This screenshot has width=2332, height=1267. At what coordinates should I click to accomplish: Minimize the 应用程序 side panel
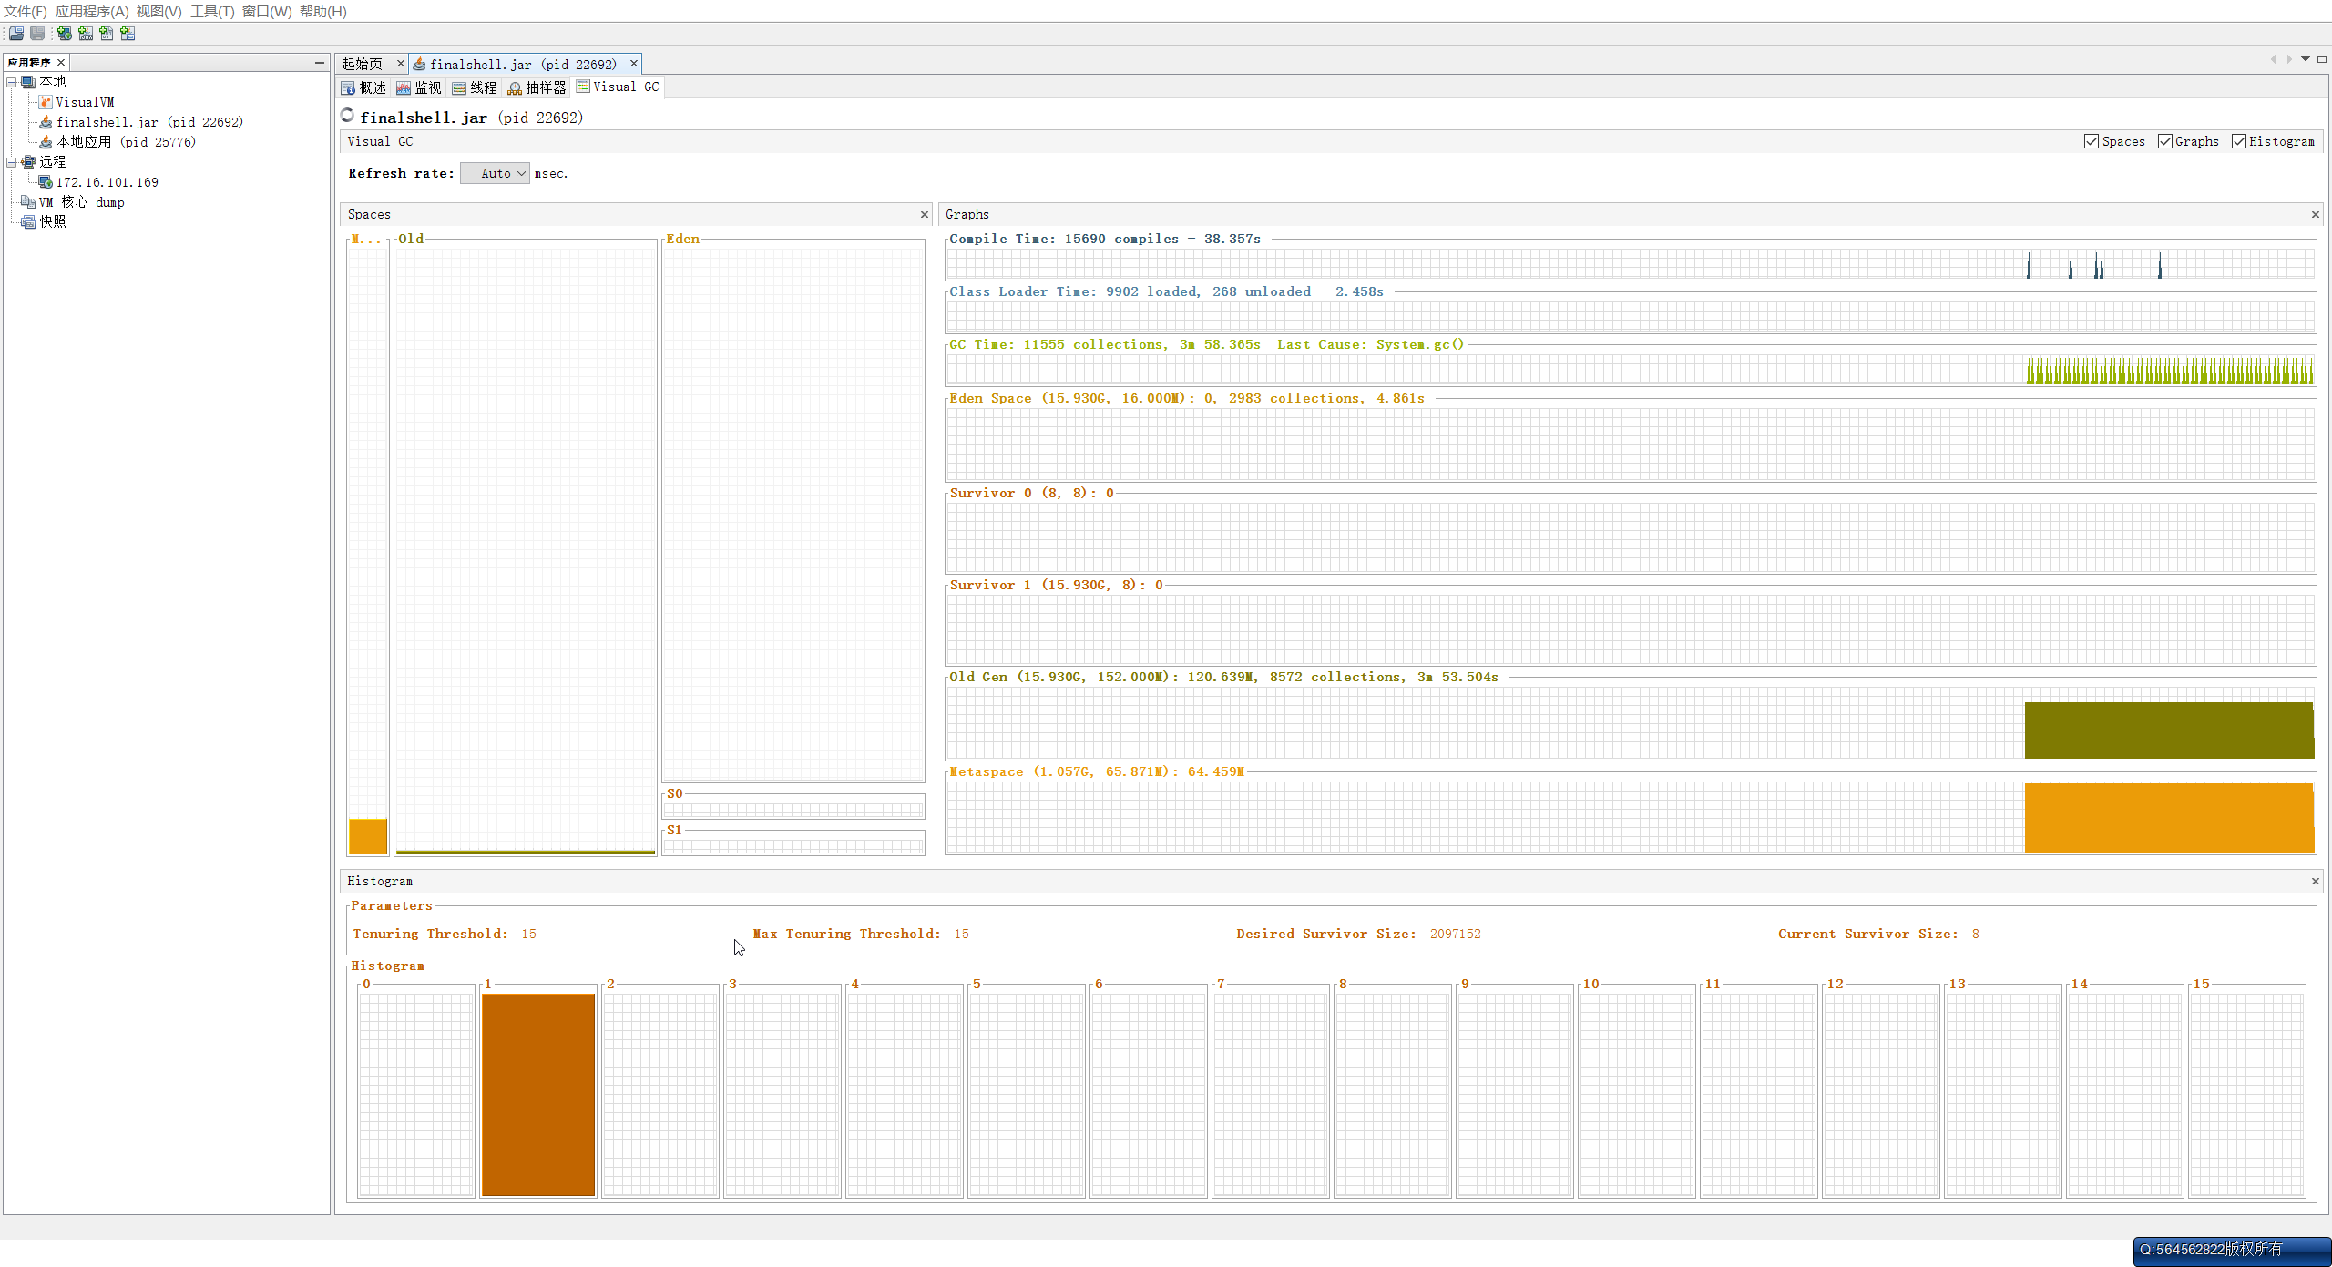coord(320,62)
